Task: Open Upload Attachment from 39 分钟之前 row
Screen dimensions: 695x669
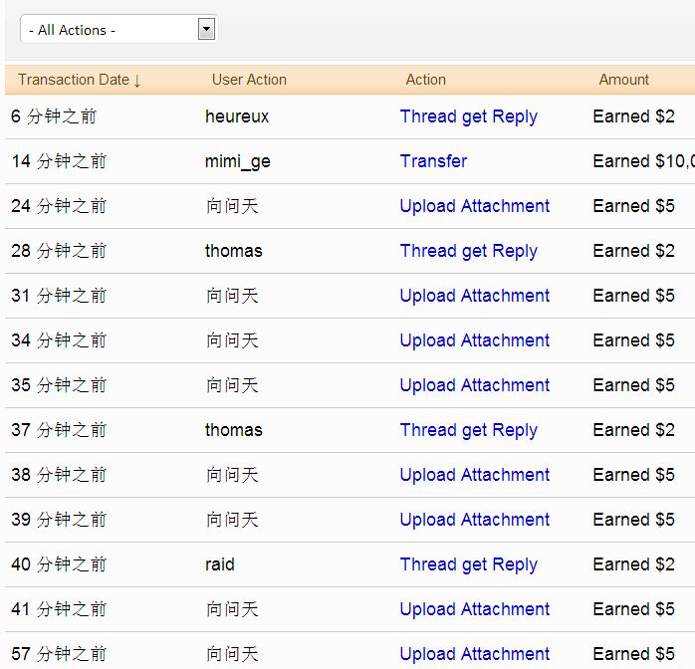Action: [474, 520]
